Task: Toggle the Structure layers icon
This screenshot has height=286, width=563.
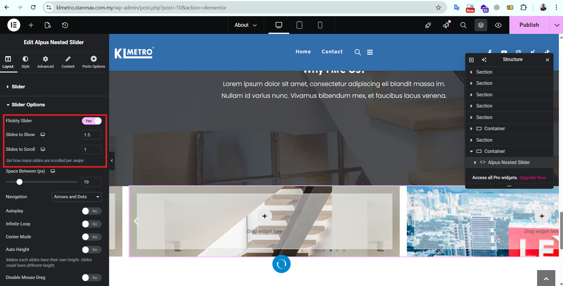Action: click(481, 25)
